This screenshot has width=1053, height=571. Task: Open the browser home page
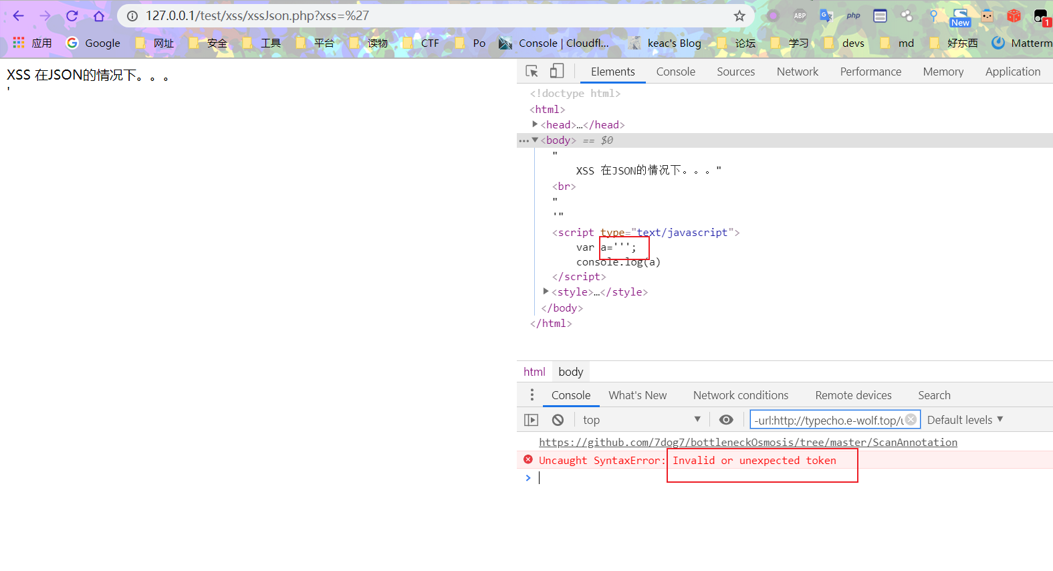point(99,15)
